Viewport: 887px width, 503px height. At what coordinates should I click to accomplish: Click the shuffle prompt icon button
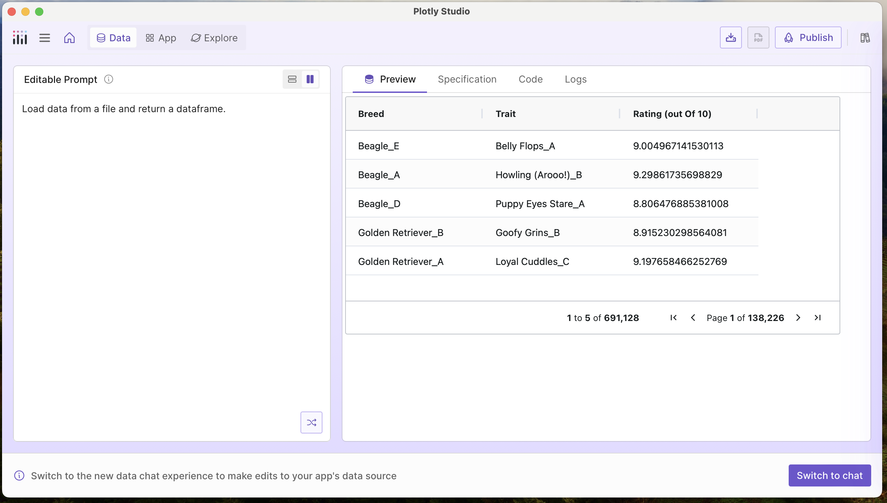pyautogui.click(x=311, y=422)
